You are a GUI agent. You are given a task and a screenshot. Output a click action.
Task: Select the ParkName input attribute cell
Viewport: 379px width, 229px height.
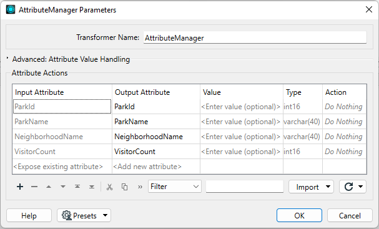[x=62, y=122]
